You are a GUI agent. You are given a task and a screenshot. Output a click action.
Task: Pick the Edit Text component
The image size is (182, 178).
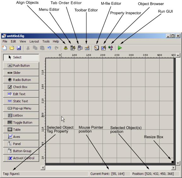pyautogui.click(x=21, y=94)
